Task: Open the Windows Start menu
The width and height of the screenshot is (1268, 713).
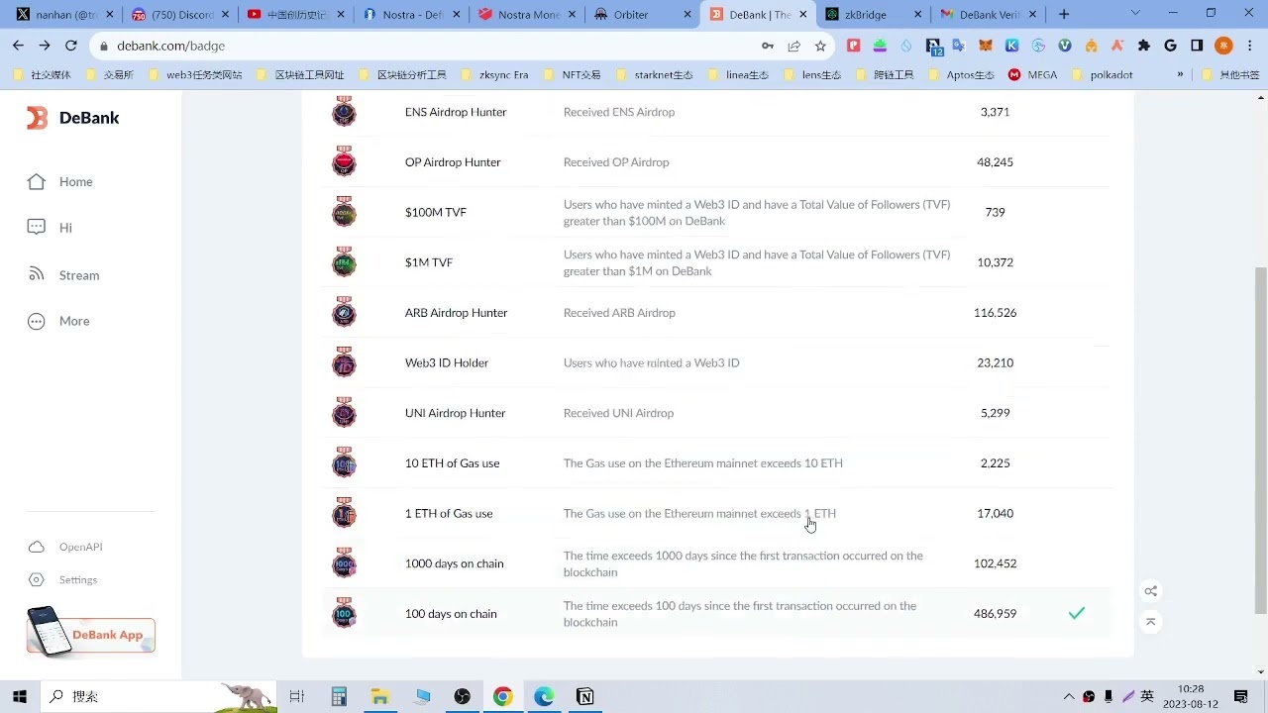Action: 19,696
